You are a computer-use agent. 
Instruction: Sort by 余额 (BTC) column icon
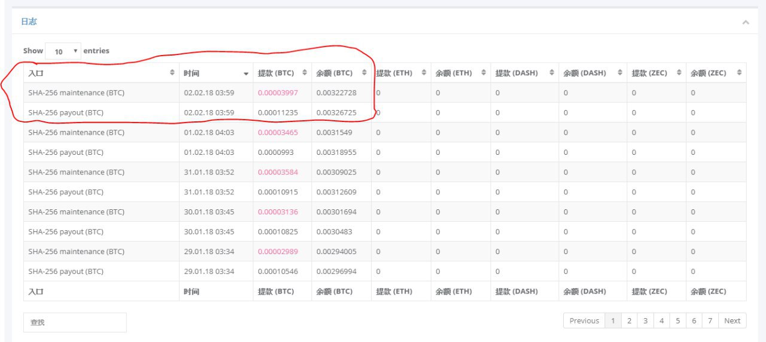363,73
